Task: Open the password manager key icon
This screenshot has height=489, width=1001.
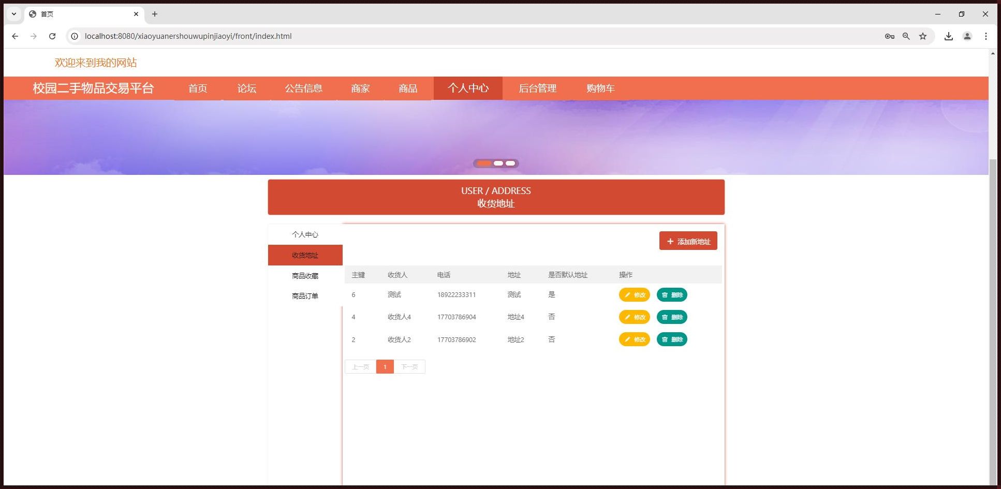Action: click(889, 36)
